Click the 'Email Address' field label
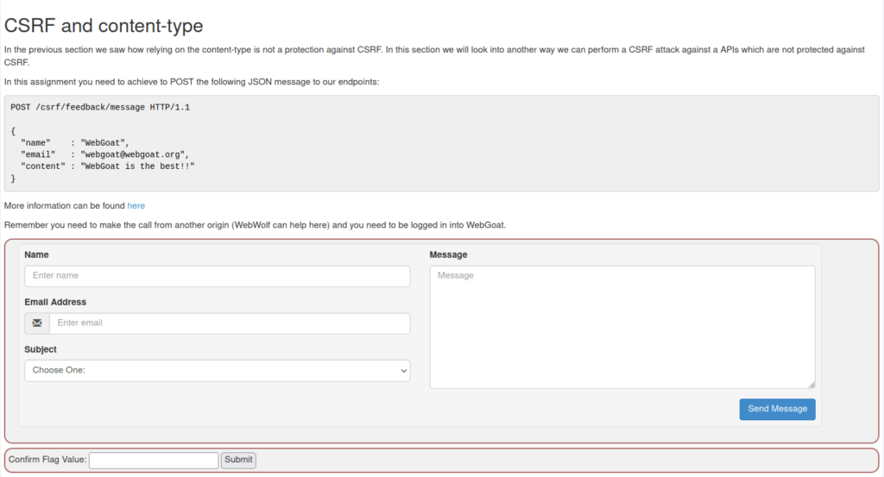 pos(55,302)
